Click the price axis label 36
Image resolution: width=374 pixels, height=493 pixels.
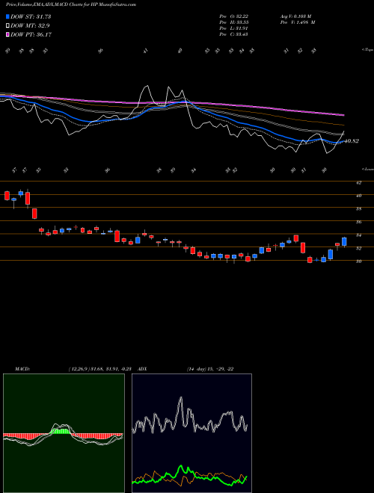point(358,222)
